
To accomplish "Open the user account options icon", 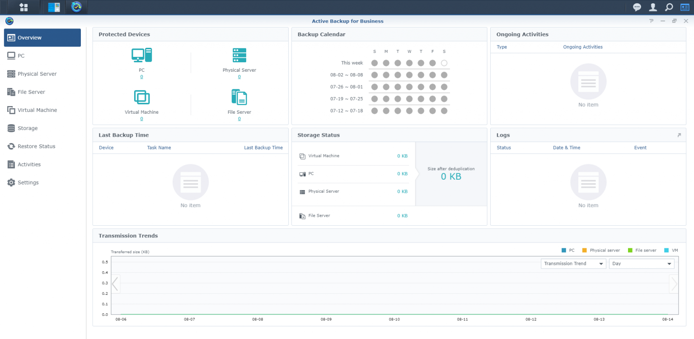I will click(x=653, y=7).
